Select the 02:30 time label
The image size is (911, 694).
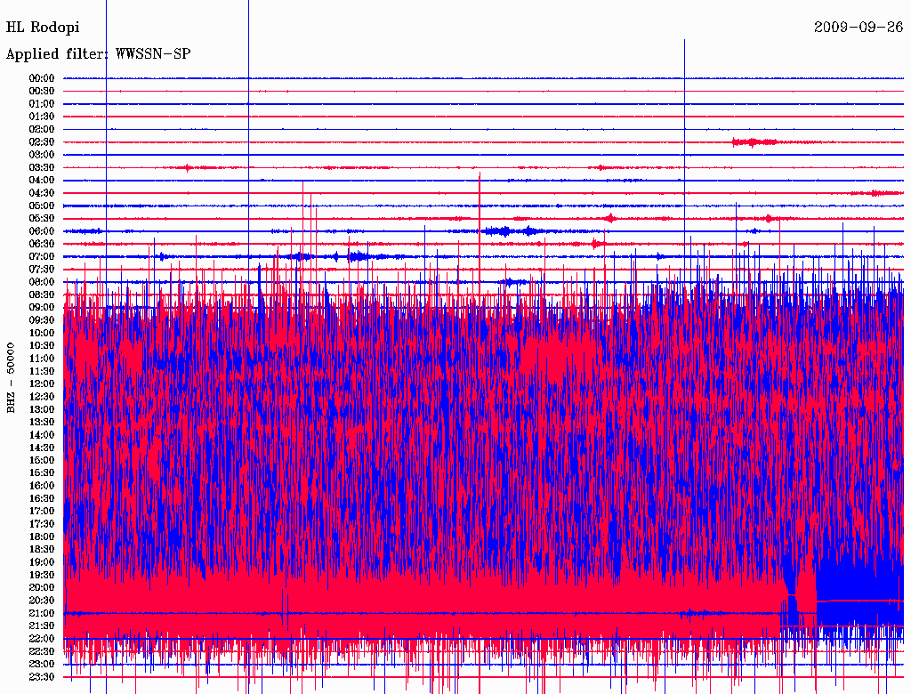43,142
